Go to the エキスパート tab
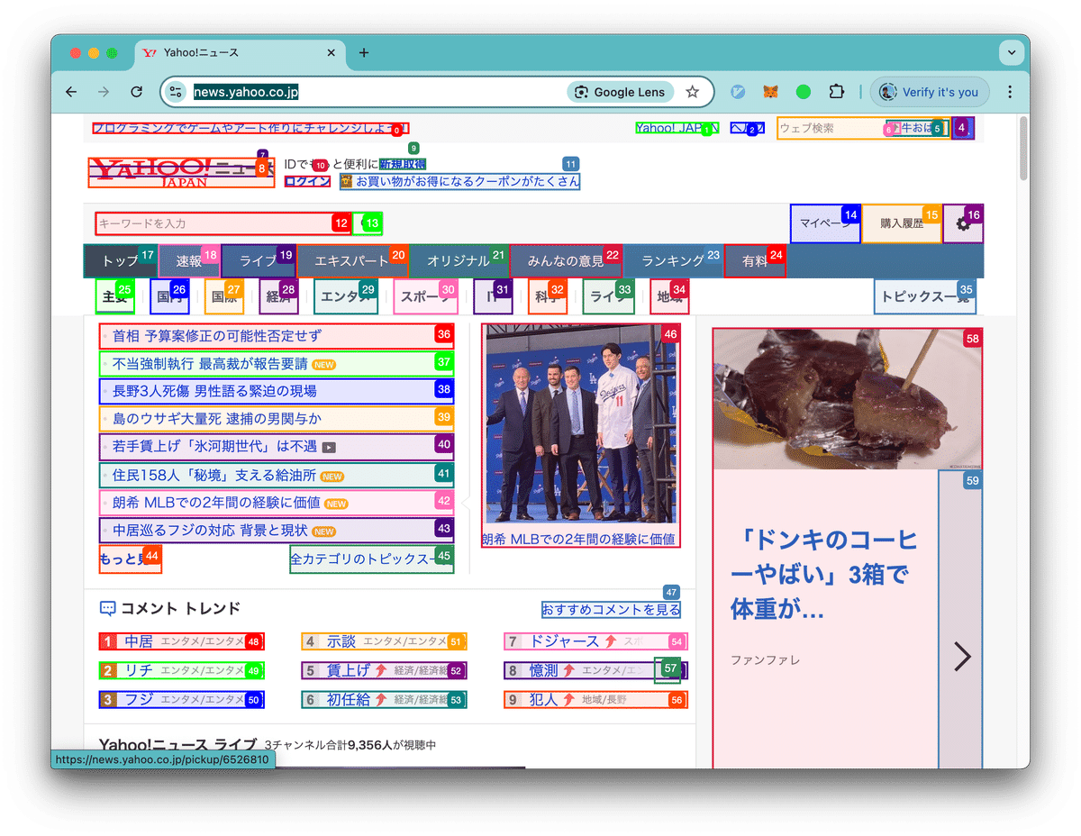The width and height of the screenshot is (1081, 836). [x=352, y=261]
